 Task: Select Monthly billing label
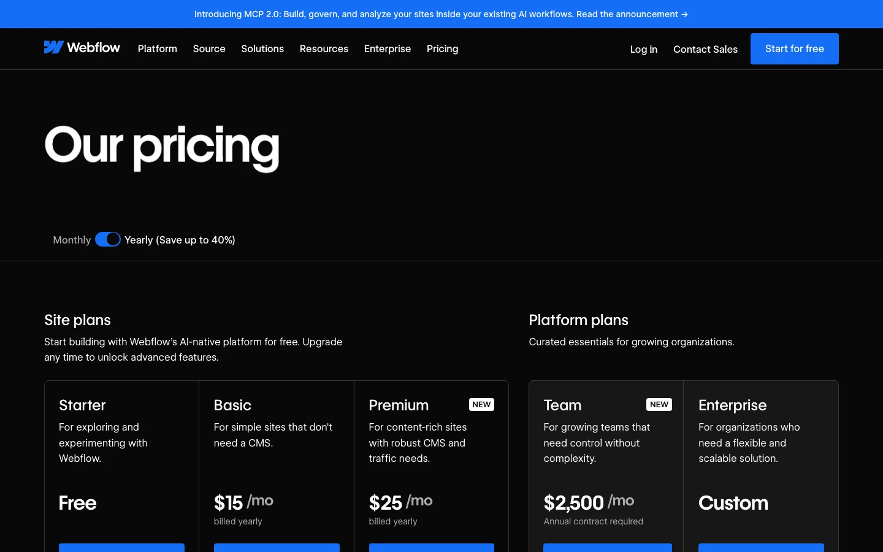72,240
